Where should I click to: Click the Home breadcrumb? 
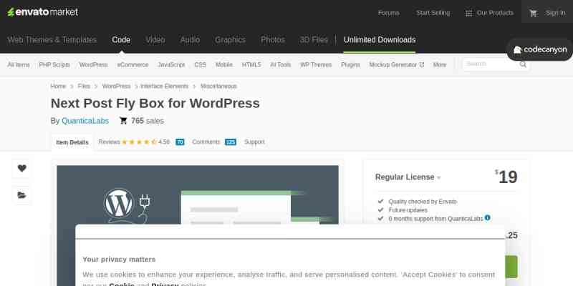[x=58, y=86]
